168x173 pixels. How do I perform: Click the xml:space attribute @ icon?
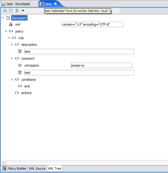pos(20,65)
